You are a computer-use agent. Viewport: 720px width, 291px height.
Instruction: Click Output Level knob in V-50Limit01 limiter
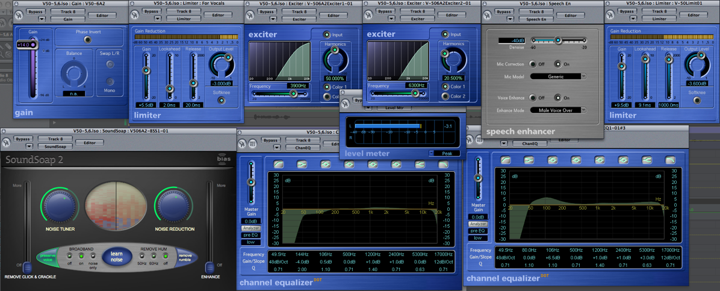697,63
